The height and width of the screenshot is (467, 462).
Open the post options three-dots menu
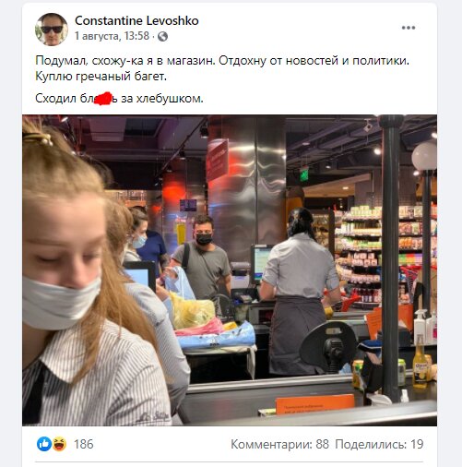click(x=409, y=28)
